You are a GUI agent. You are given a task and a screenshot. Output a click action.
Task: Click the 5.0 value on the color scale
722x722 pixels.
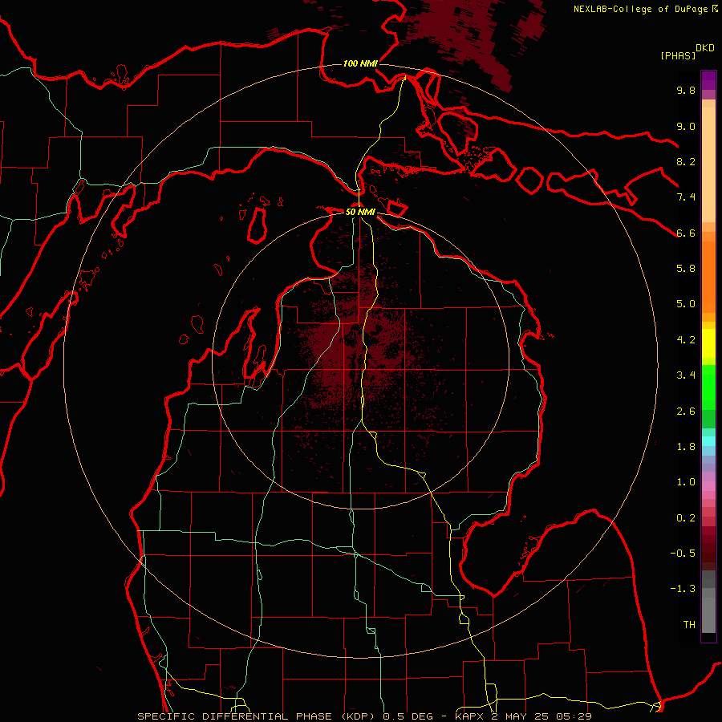pos(686,304)
